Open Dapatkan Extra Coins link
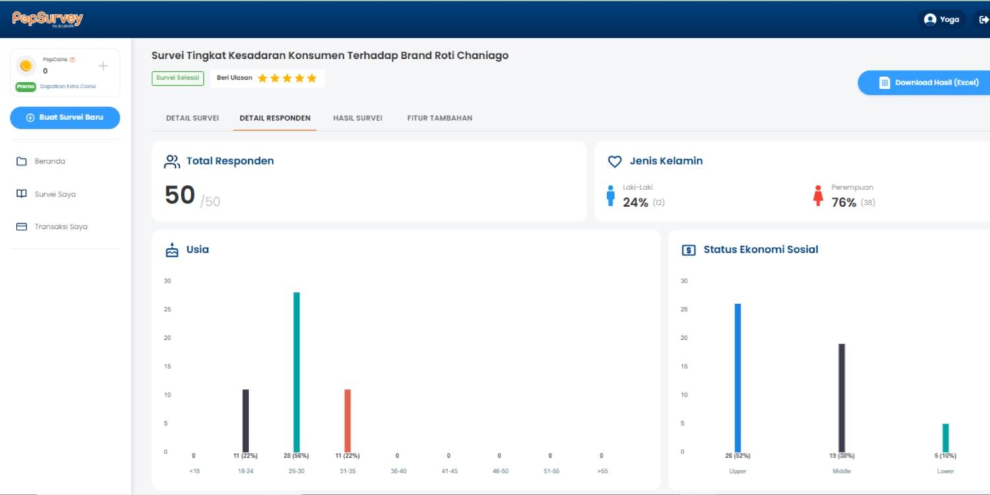The height and width of the screenshot is (495, 990). (68, 86)
